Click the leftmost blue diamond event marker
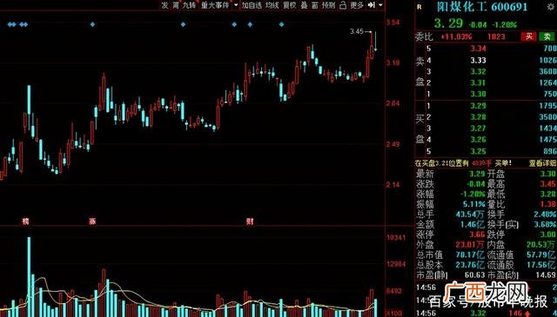Image resolution: width=557 pixels, height=317 pixels. (x=10, y=24)
